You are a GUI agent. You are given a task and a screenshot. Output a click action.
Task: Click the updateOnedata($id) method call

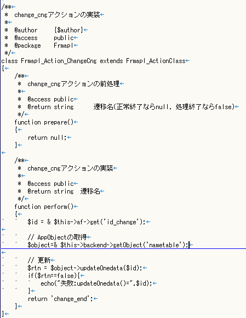pyautogui.click(x=111, y=268)
